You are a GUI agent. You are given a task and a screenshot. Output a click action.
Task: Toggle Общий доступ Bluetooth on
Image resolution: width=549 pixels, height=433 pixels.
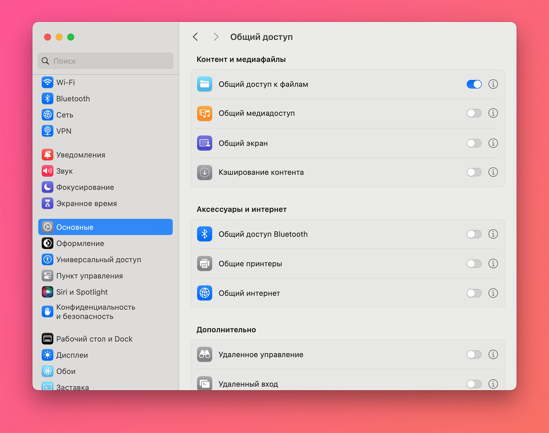474,234
